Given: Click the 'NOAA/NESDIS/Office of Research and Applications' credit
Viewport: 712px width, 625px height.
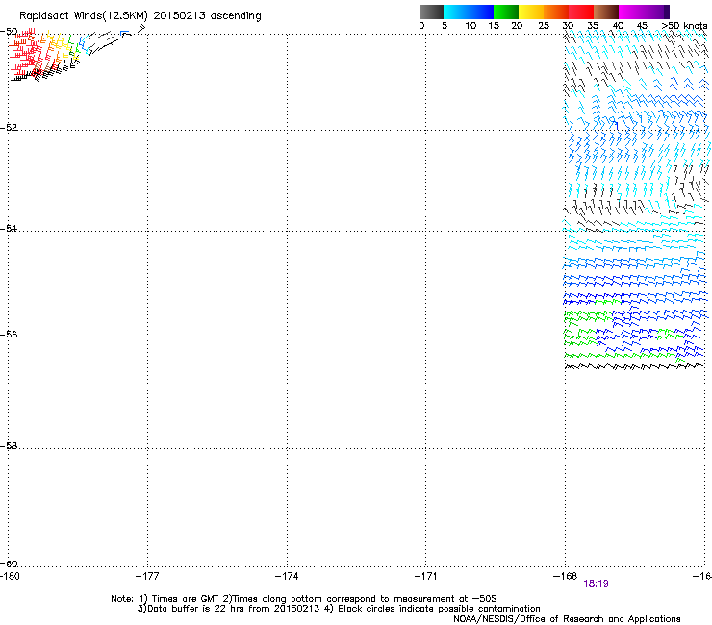Looking at the screenshot, I should tap(567, 619).
